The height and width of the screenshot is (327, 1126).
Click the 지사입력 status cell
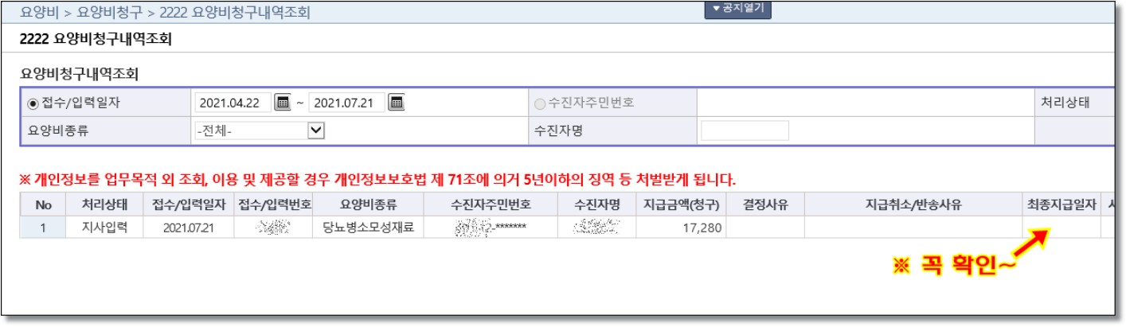coord(105,228)
